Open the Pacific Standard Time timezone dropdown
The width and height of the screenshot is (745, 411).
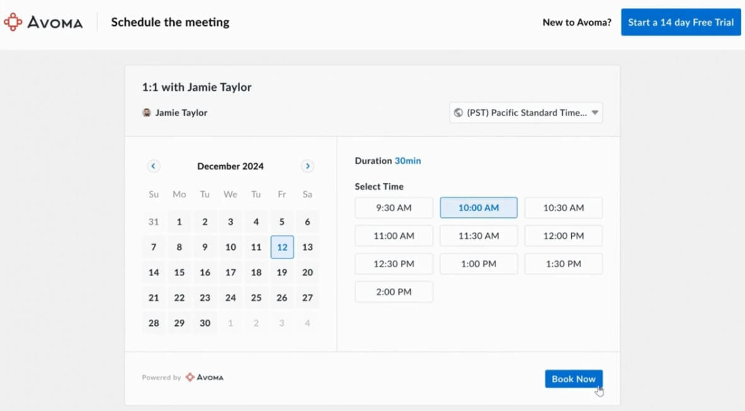click(x=526, y=113)
